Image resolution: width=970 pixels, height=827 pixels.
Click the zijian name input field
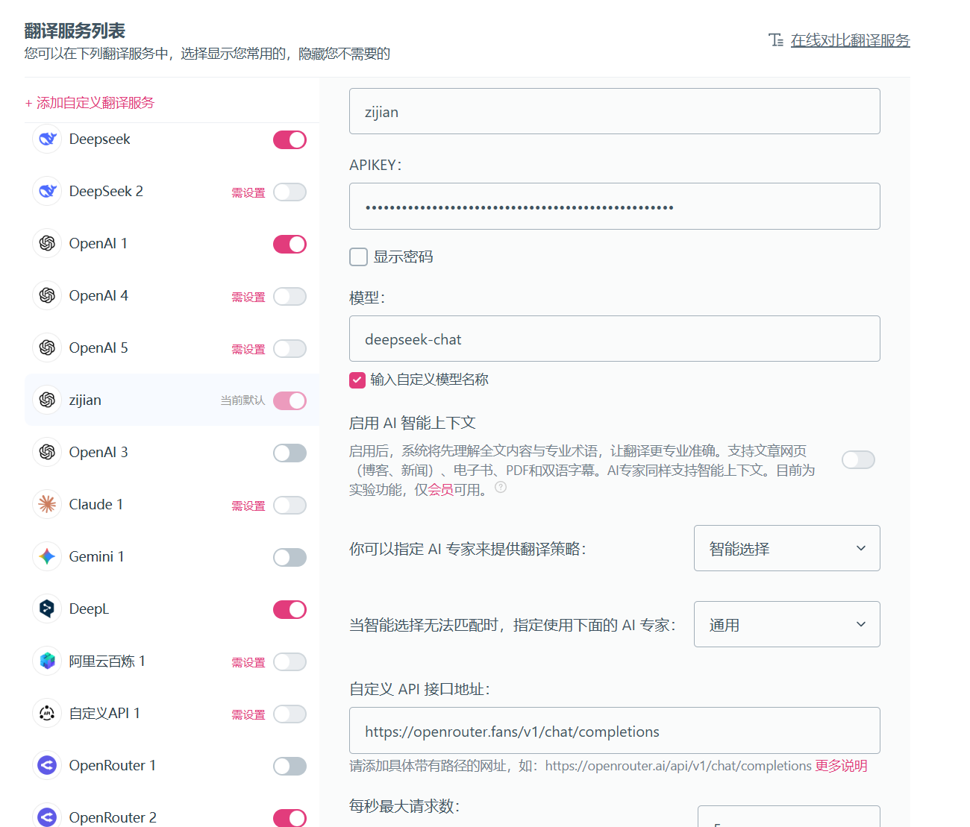(x=615, y=111)
